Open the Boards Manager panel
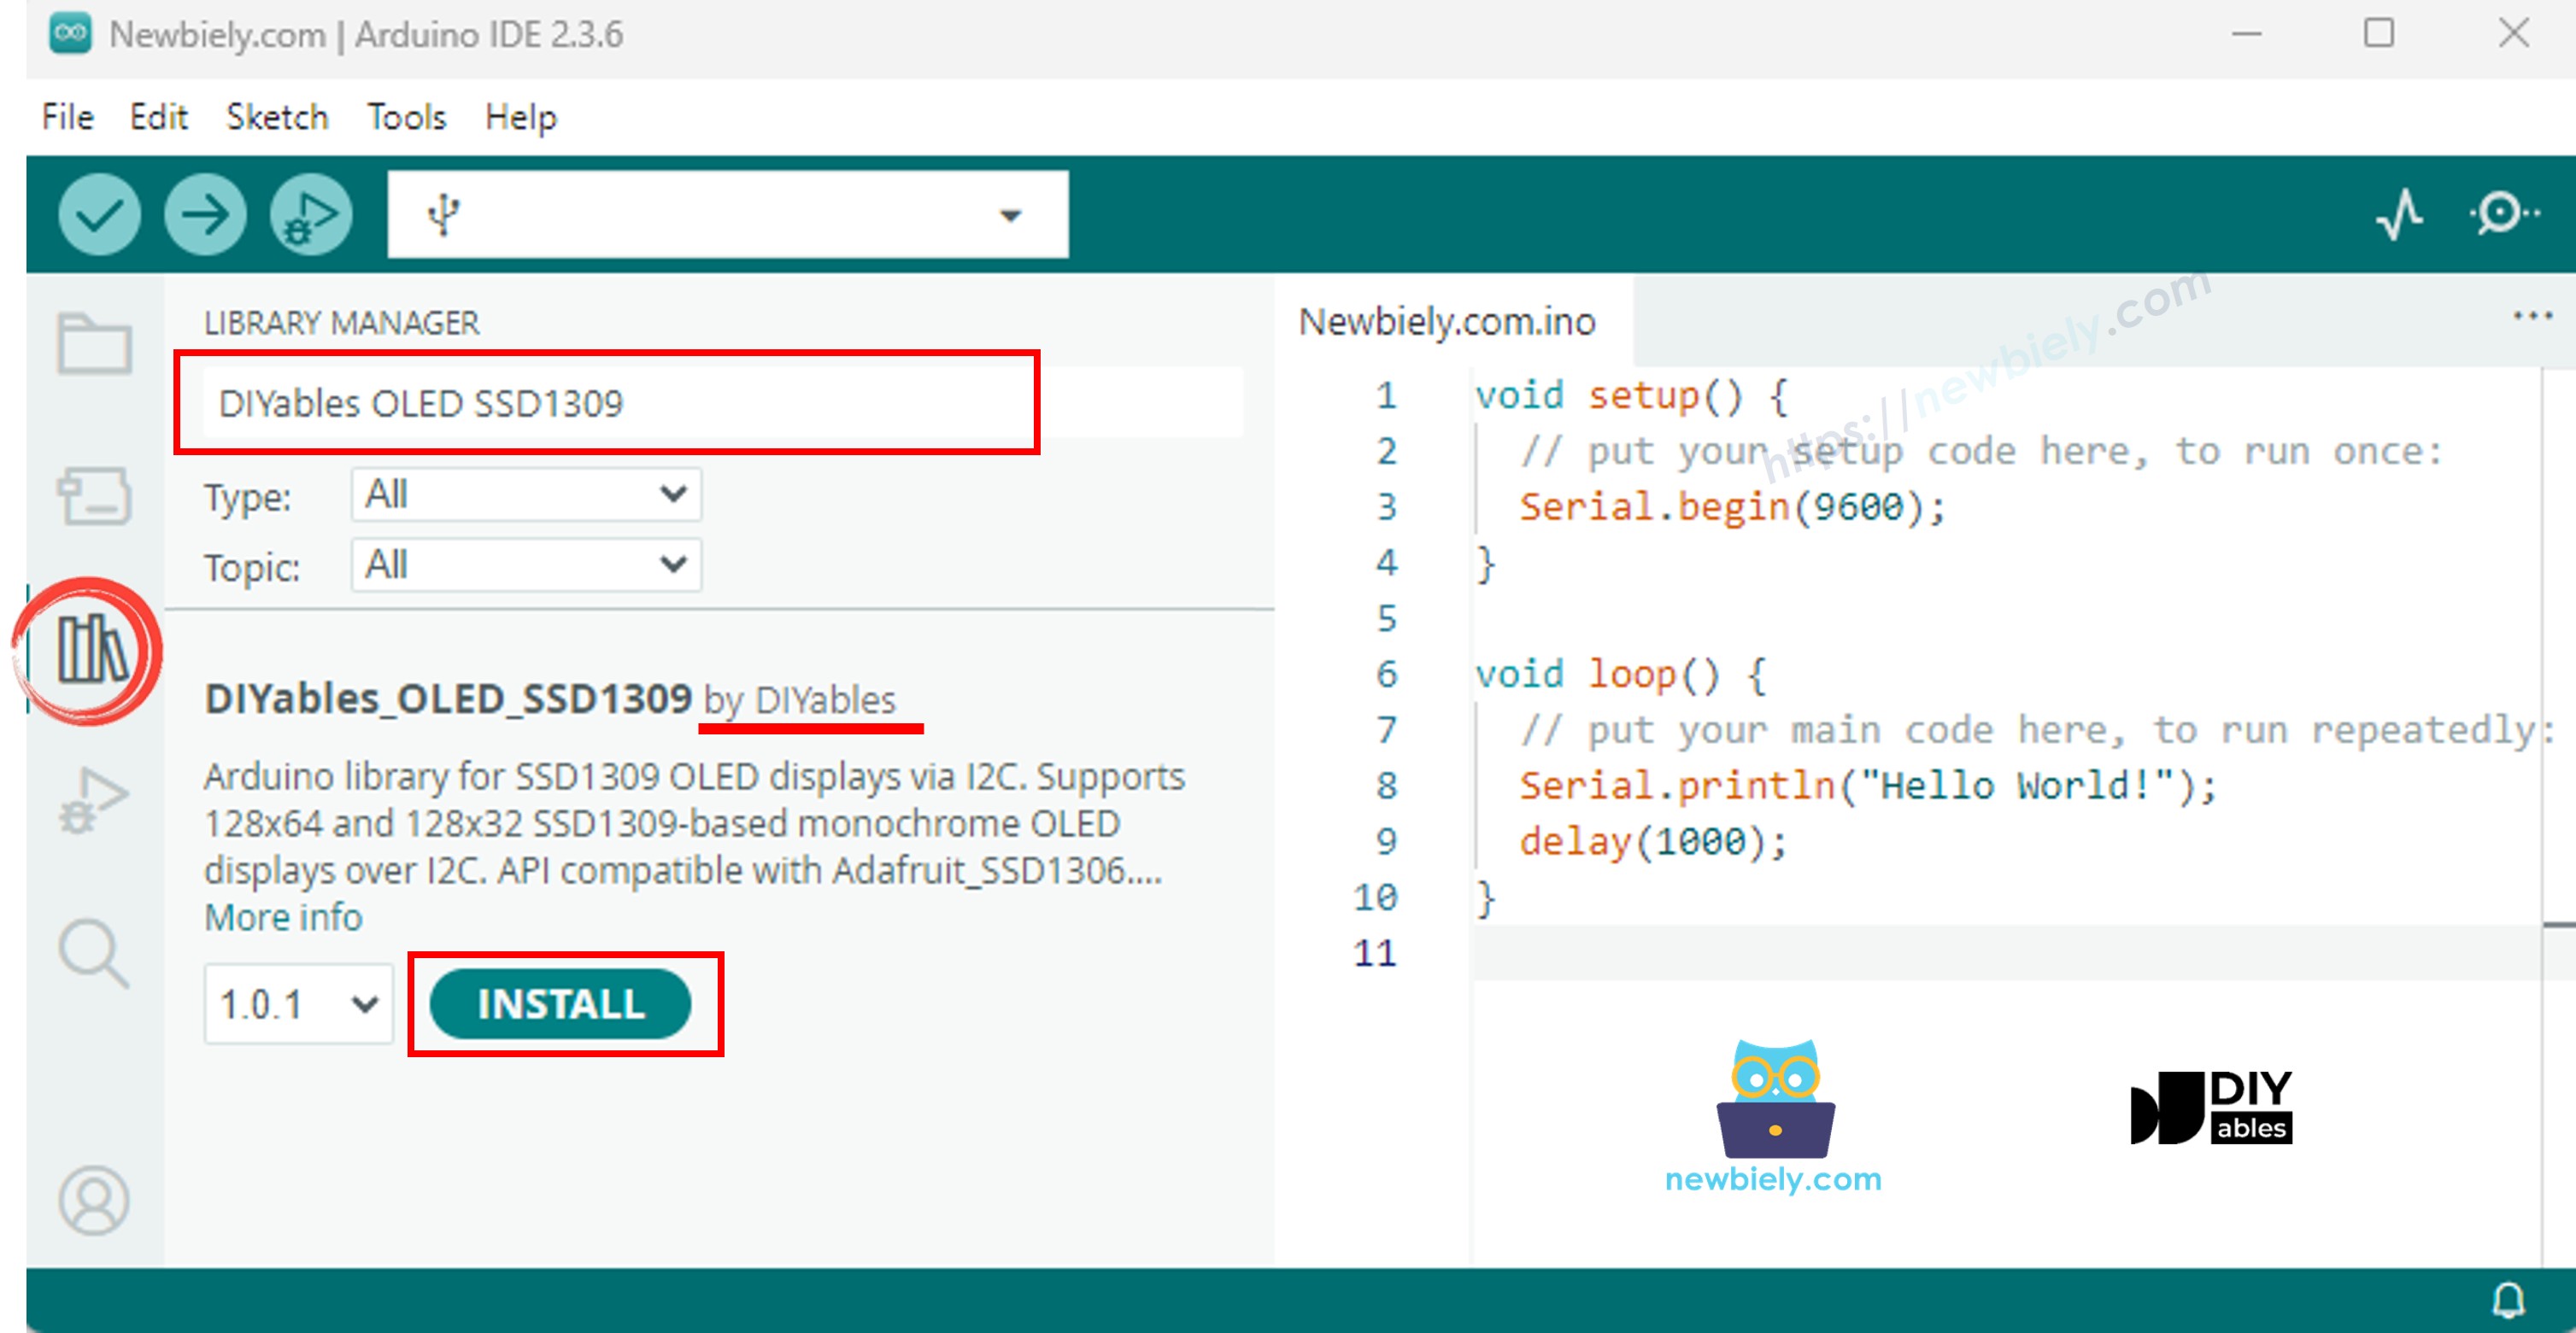The image size is (2576, 1333). 96,497
